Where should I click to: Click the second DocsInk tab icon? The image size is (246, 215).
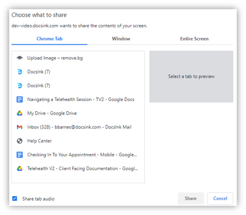tap(19, 86)
